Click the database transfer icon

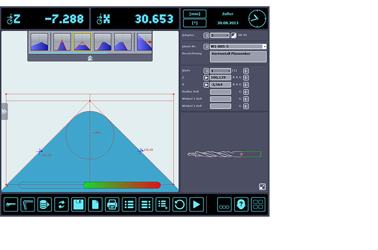tap(45, 205)
